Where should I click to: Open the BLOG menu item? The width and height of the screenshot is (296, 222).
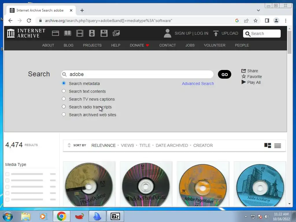click(69, 45)
